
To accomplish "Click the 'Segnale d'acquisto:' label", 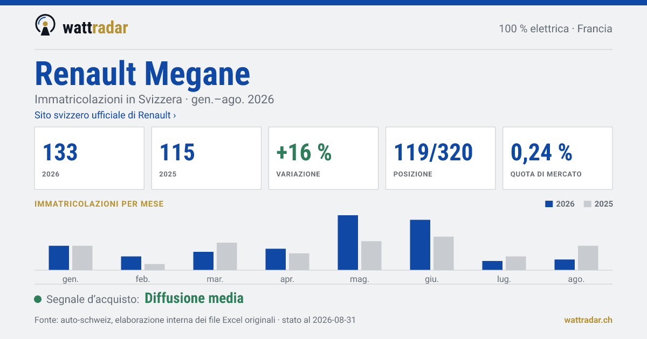I will [93, 299].
